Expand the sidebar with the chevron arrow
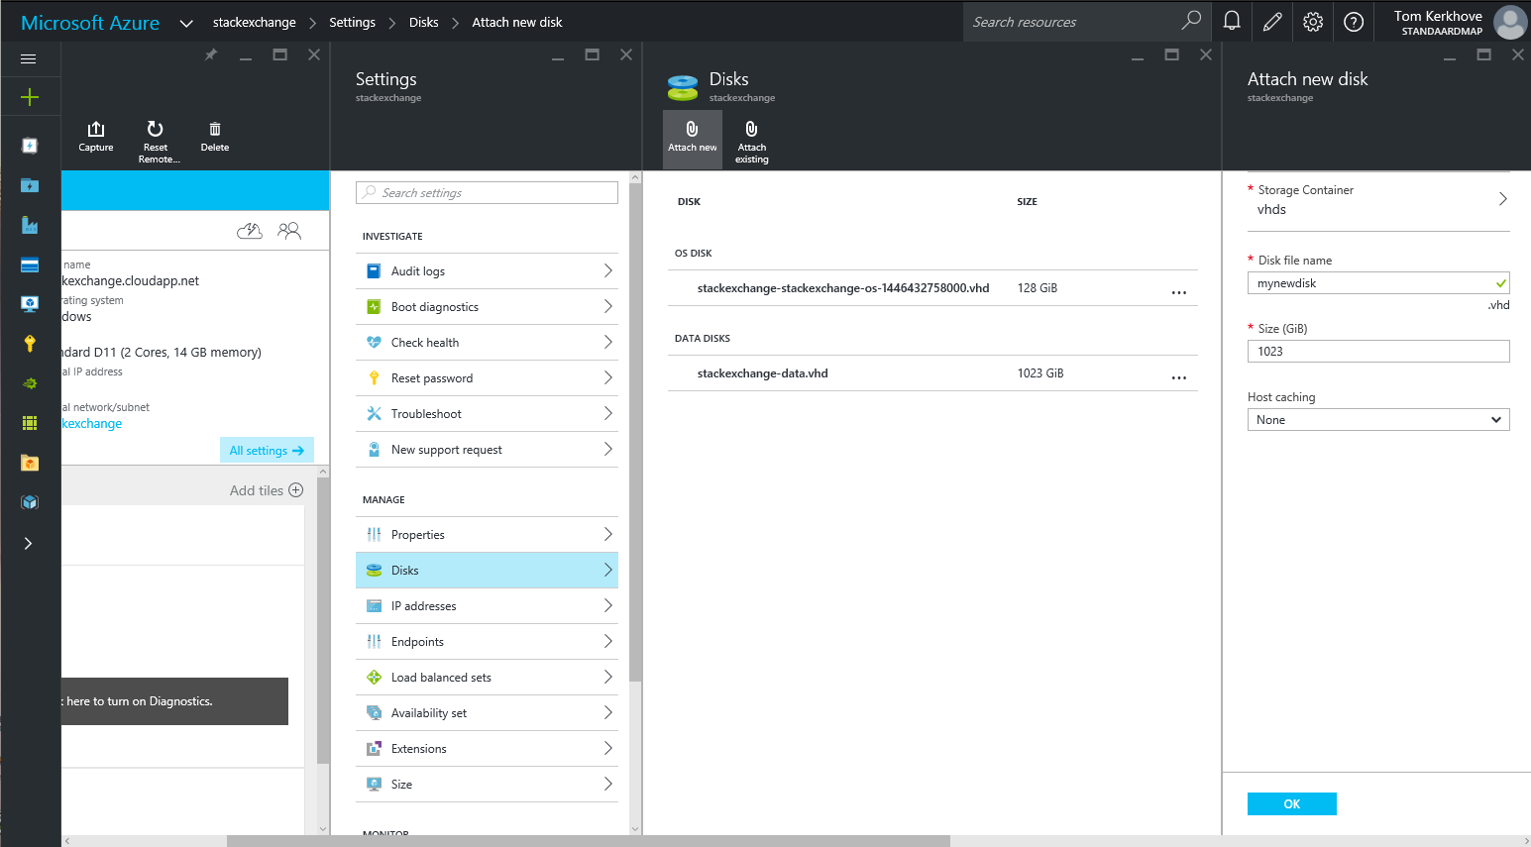Image resolution: width=1531 pixels, height=847 pixels. 29,543
